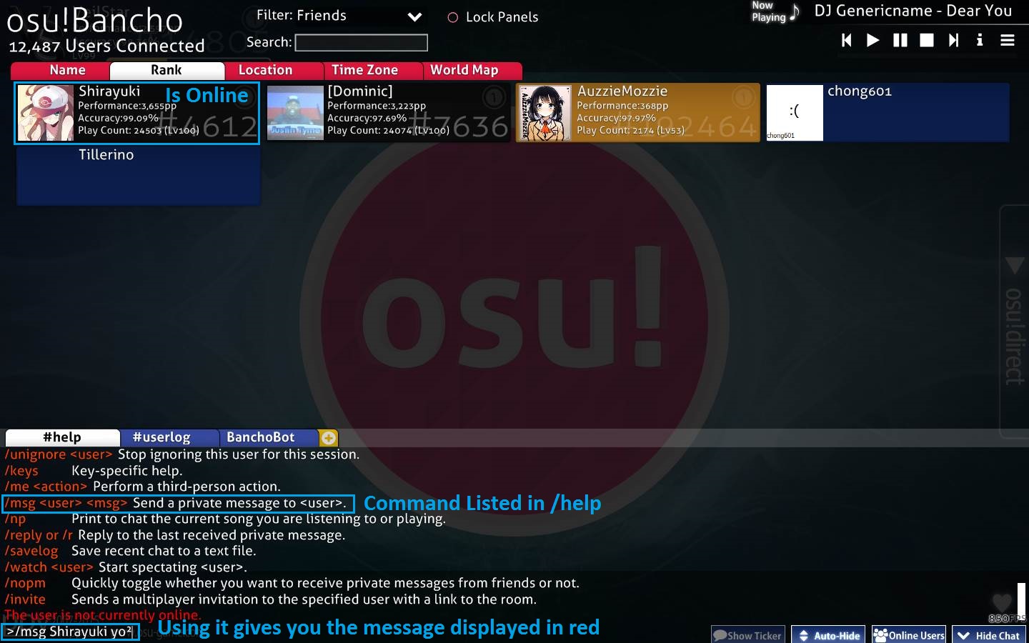Screen dimensions: 1029x643
Task: Click the /invite command in chat
Action: tap(25, 599)
